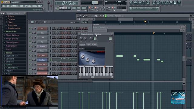This screenshot has width=194, height=109.
Task: Toggle the snap magnet in Playlist toolbar
Action: click(x=81, y=16)
